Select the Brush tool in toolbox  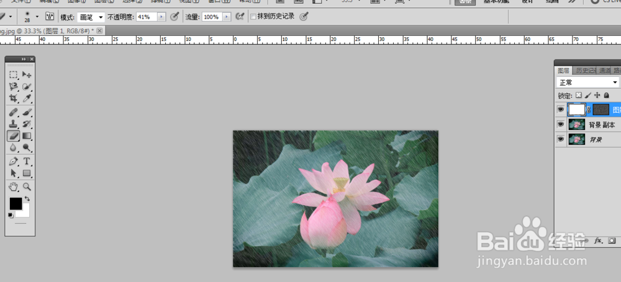click(27, 112)
